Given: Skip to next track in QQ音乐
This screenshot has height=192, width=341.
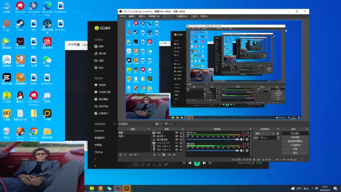Looking at the screenshot, I should click(x=204, y=163).
